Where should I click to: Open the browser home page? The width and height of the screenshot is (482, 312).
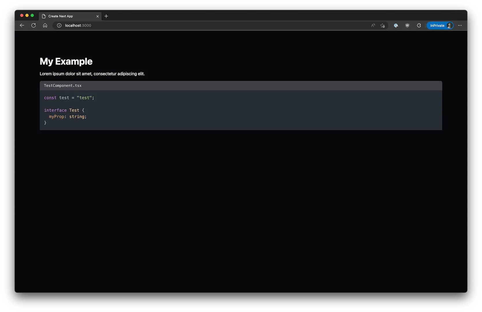point(45,25)
